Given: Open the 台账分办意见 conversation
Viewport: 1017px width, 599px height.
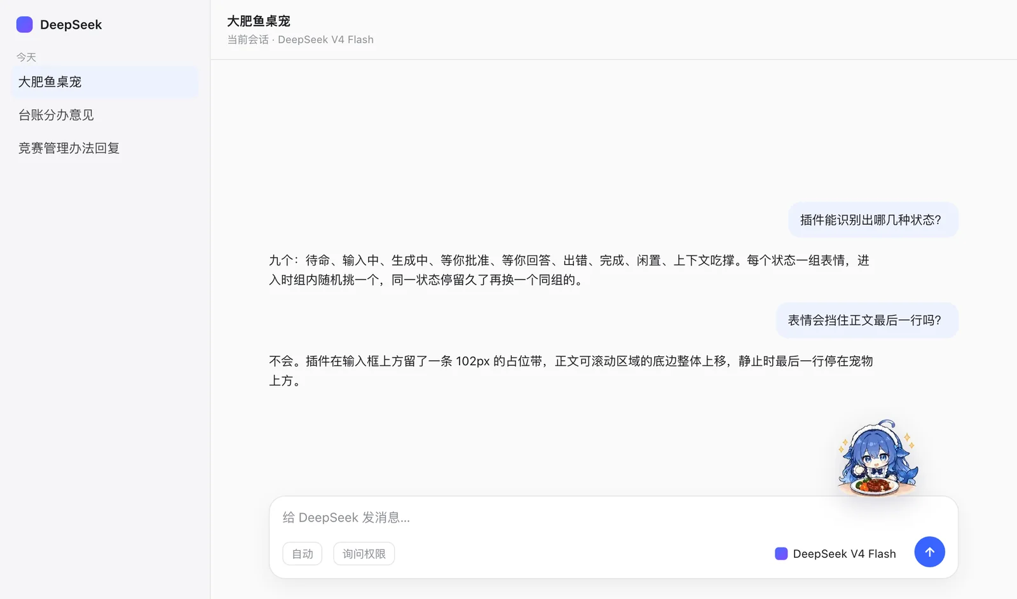Looking at the screenshot, I should click(x=105, y=115).
